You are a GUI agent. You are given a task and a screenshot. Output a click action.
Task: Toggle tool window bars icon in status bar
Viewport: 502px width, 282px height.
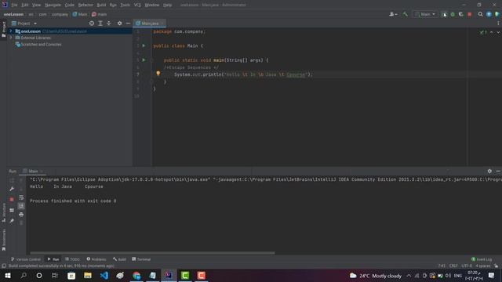(x=3, y=266)
